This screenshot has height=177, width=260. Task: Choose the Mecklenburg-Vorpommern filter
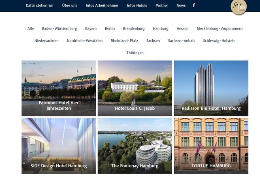pos(220,28)
